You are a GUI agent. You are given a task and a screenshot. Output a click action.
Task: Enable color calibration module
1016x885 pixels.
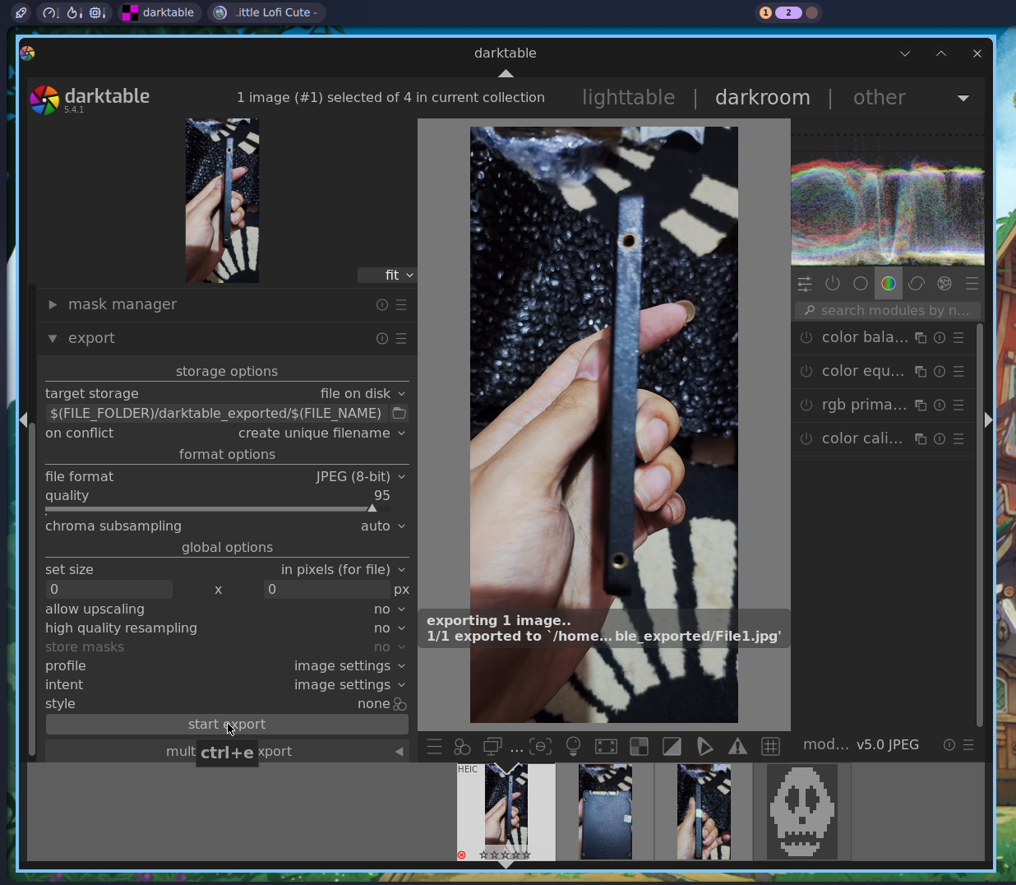coord(806,439)
